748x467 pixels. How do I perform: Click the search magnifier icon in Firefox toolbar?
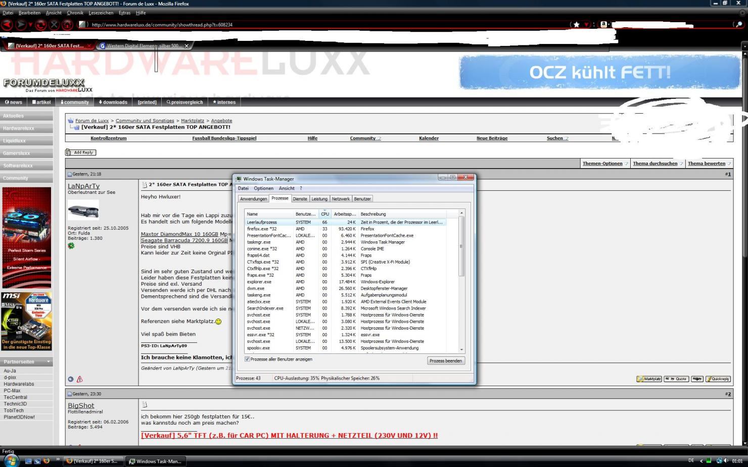click(740, 24)
